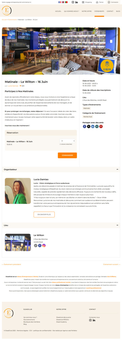This screenshot has height=356, width=122.
Task: Switch language to French flag
Action: 60,2
